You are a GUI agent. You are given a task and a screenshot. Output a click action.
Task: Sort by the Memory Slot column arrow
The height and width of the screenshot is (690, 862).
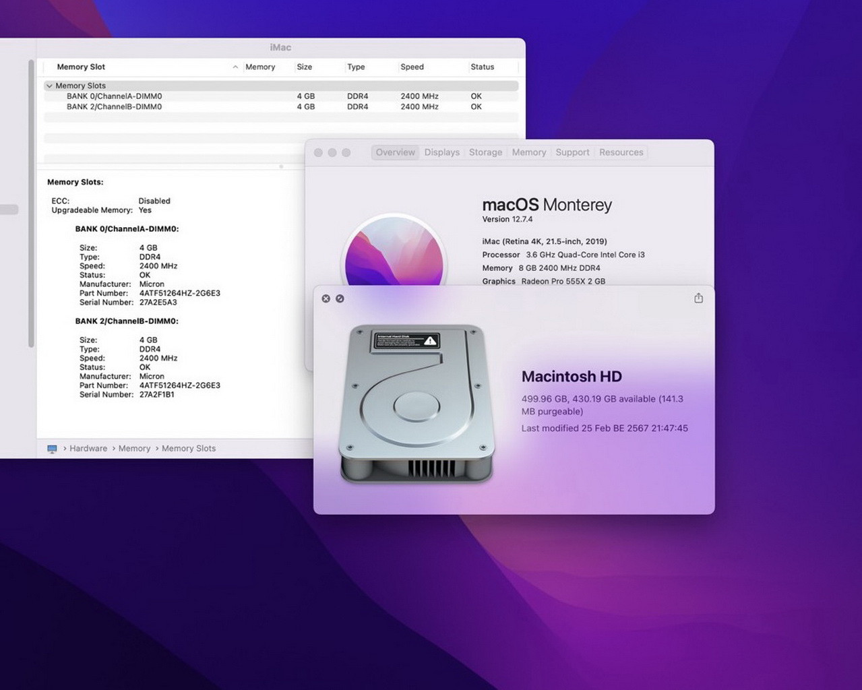(235, 67)
